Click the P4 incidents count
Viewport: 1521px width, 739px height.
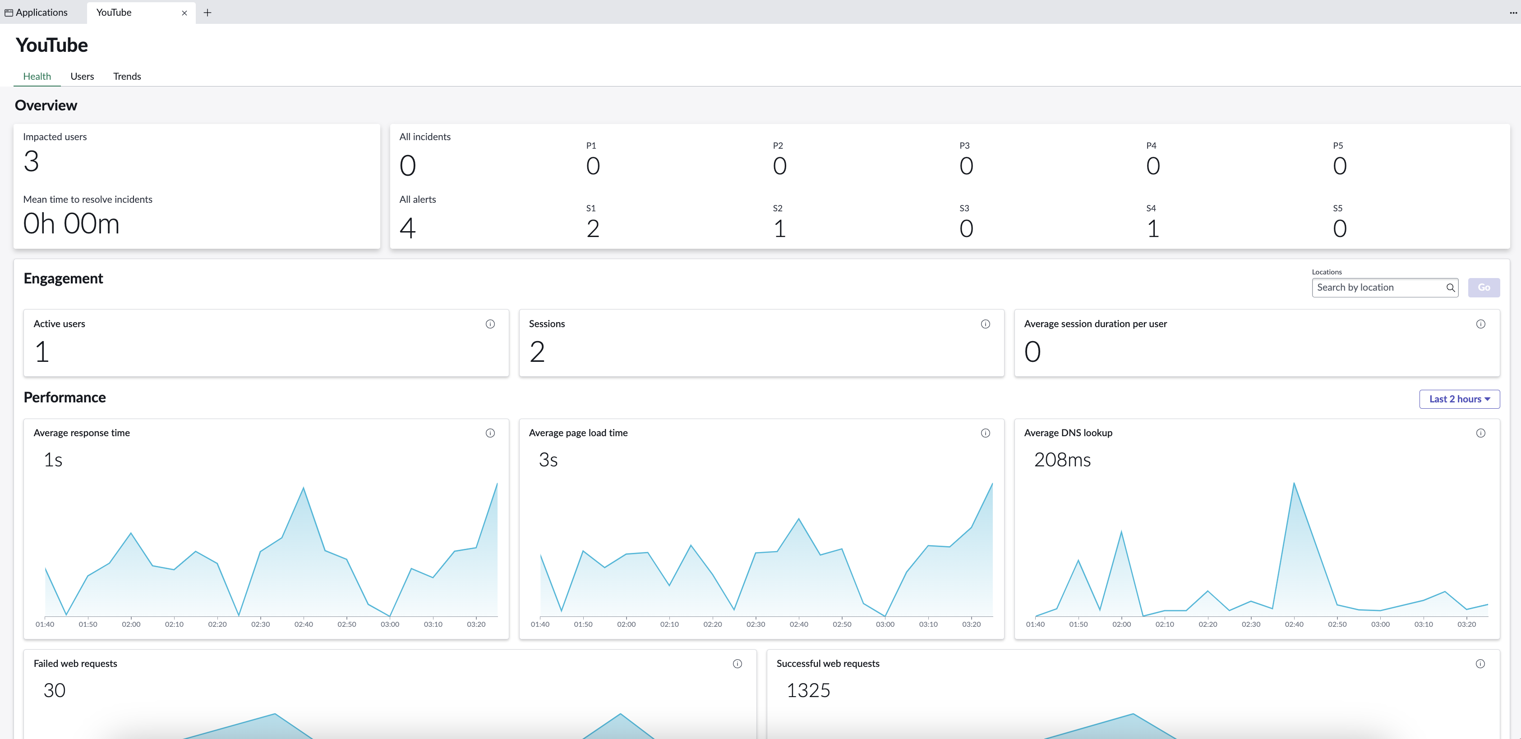pyautogui.click(x=1152, y=166)
